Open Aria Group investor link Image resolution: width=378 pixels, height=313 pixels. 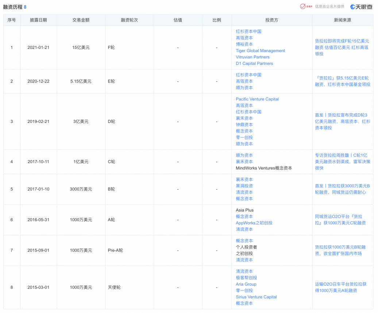pos(246,284)
